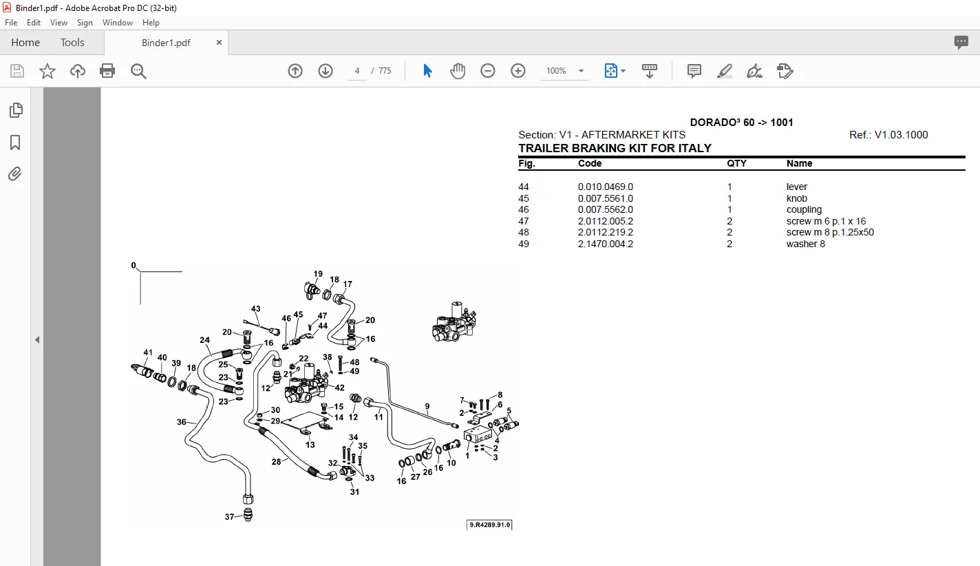Click part code 0.010.0469.0
This screenshot has width=980, height=566.
606,187
